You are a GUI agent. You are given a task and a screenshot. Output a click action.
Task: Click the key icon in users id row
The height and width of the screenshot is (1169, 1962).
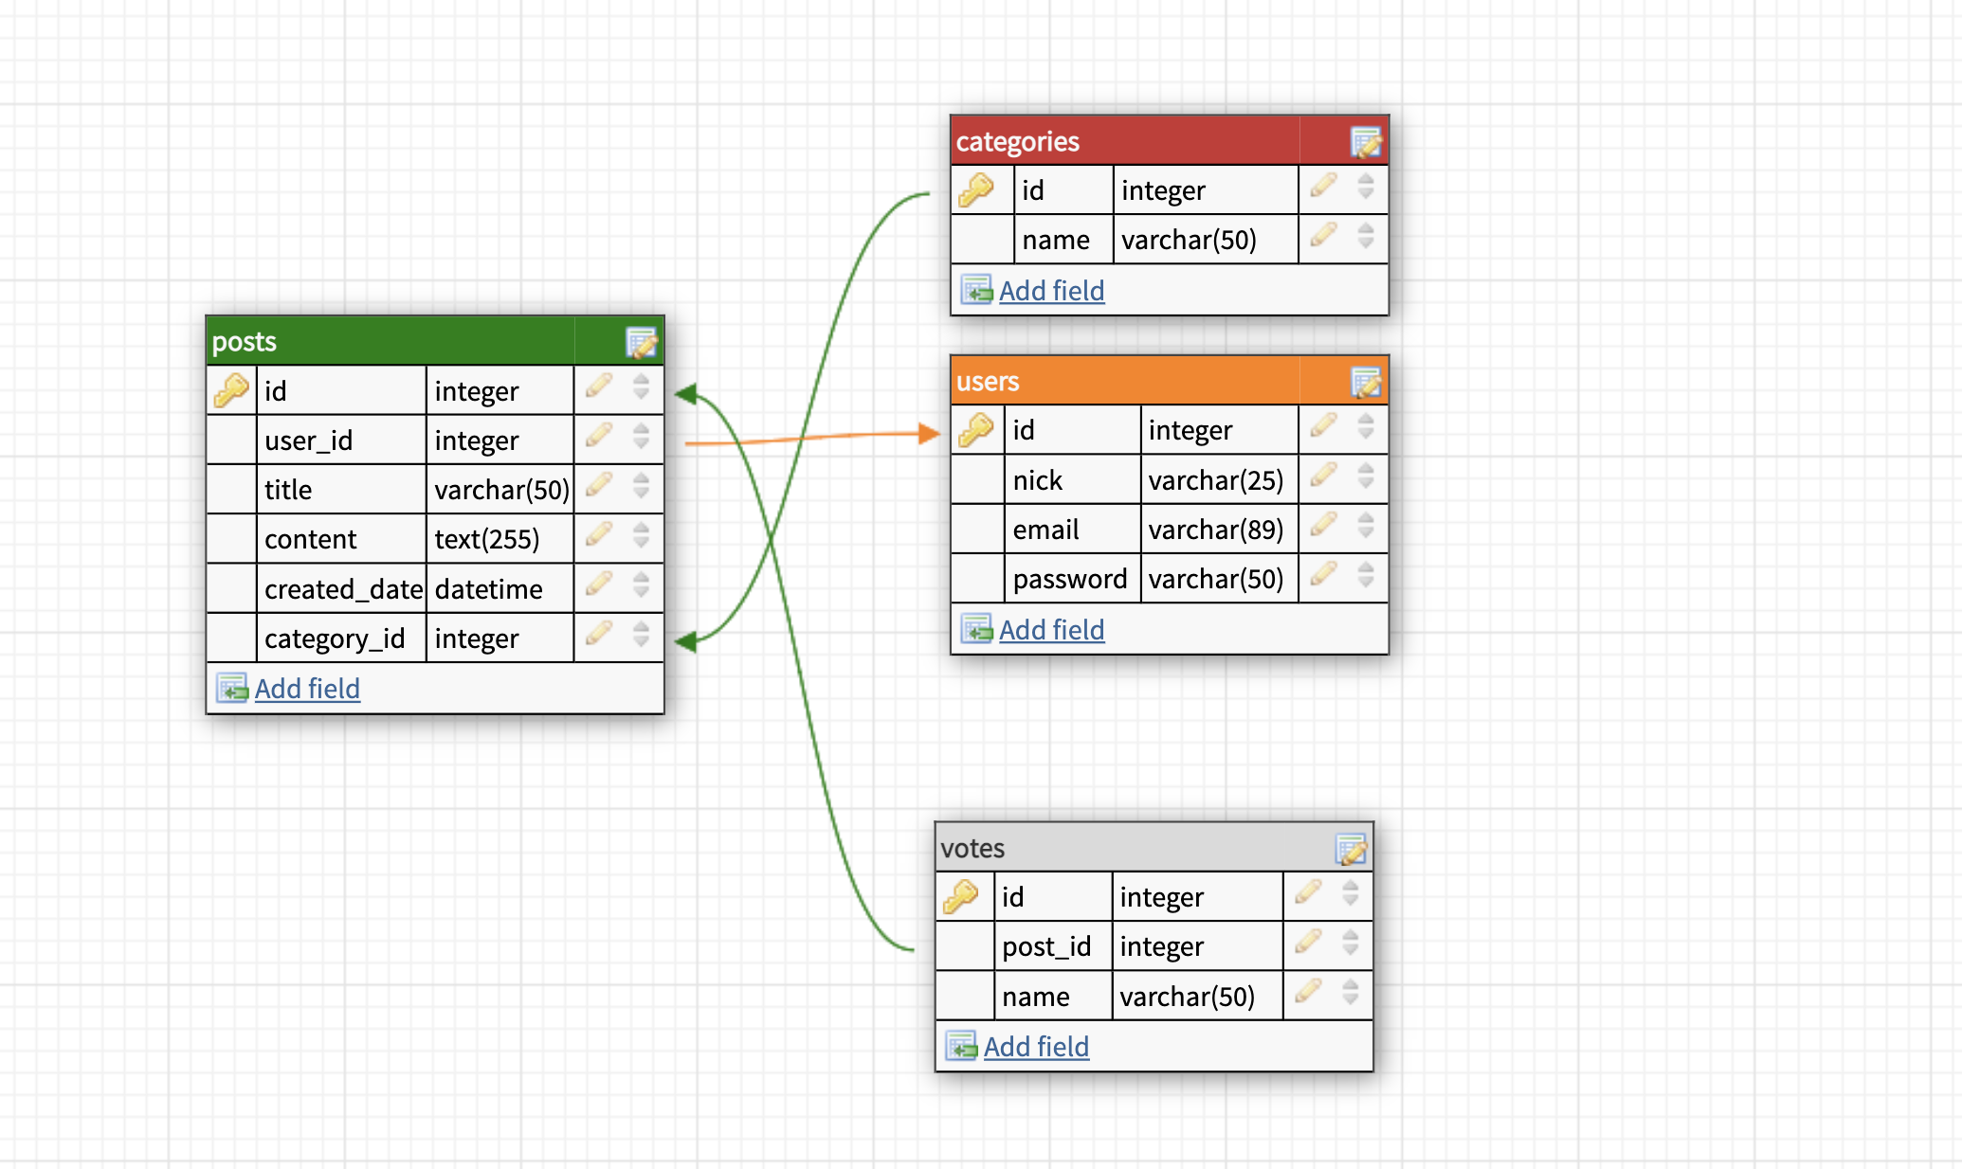976,430
